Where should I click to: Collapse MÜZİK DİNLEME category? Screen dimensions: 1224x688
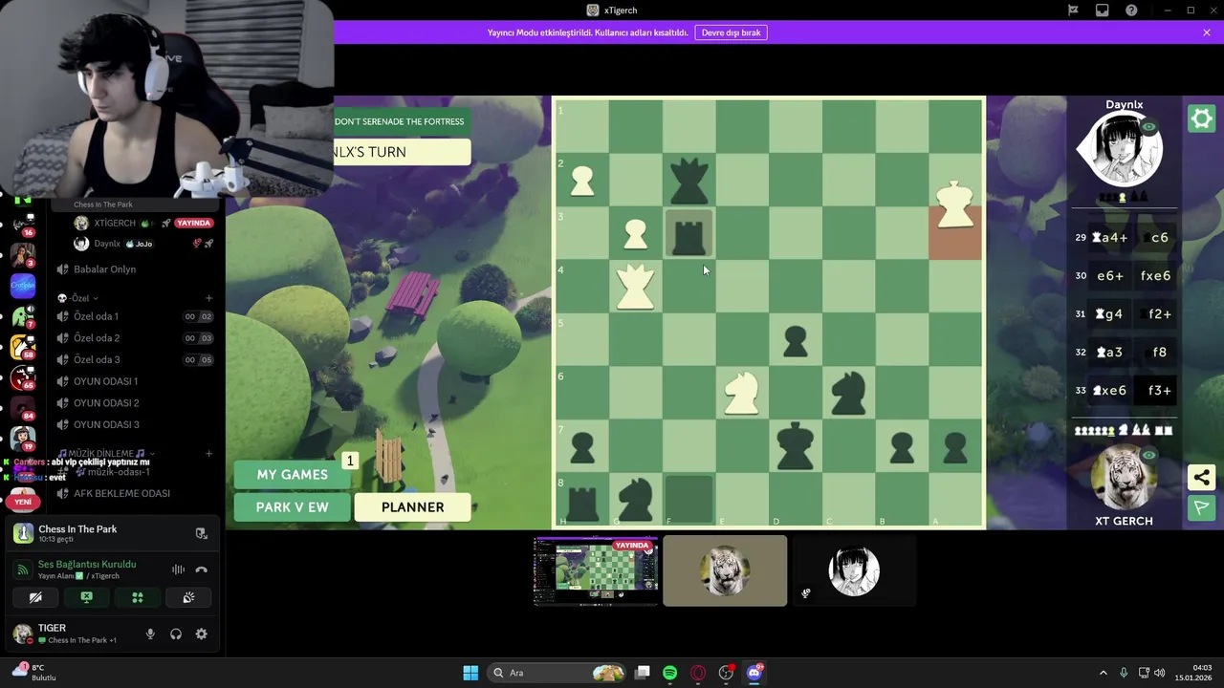[x=106, y=454]
